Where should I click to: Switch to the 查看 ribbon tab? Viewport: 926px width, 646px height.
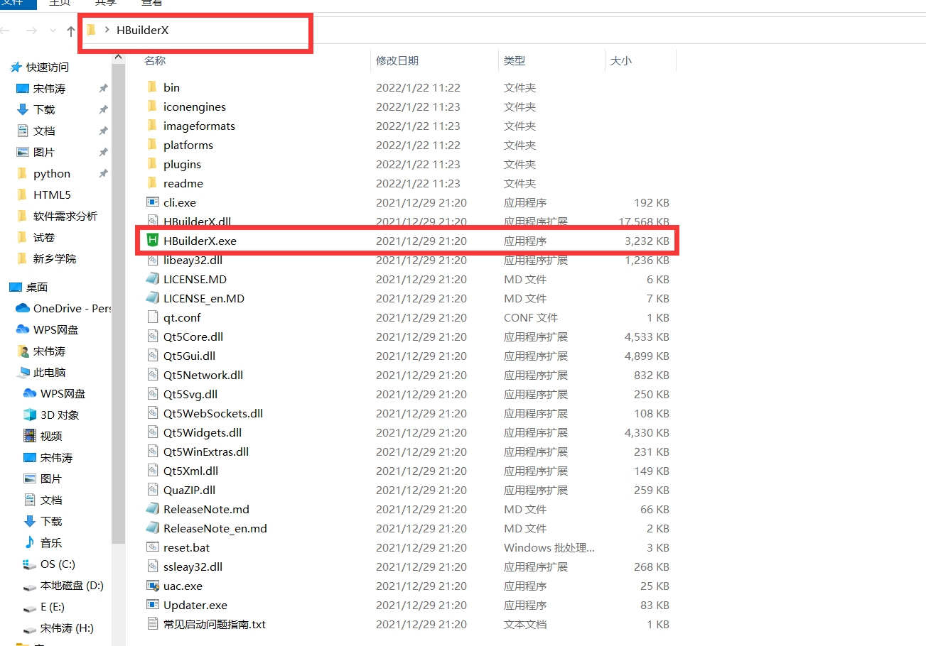(151, 4)
